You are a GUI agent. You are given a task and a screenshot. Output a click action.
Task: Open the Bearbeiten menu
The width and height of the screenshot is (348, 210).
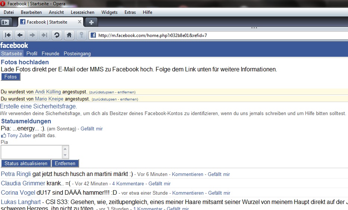click(31, 12)
